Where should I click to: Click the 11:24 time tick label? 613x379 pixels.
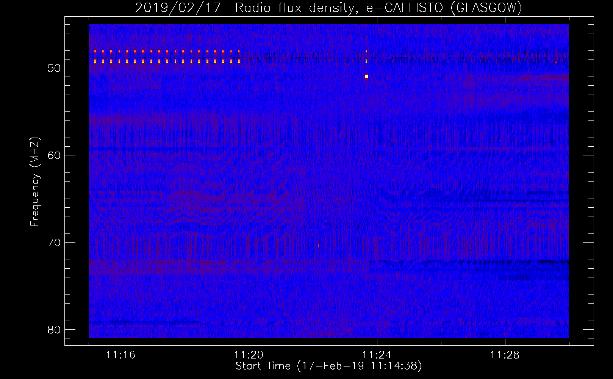pyautogui.click(x=377, y=355)
